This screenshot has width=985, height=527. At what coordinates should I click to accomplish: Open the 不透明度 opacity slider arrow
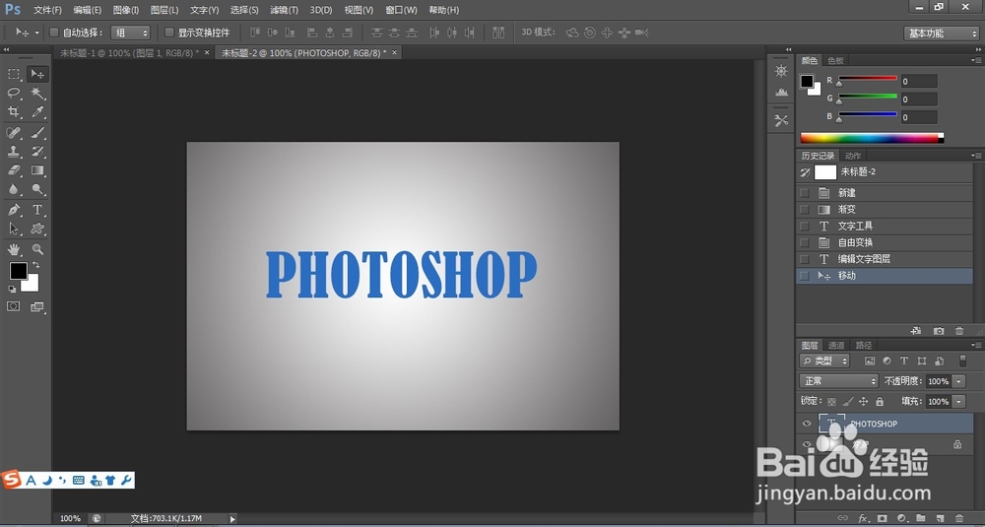(x=958, y=380)
